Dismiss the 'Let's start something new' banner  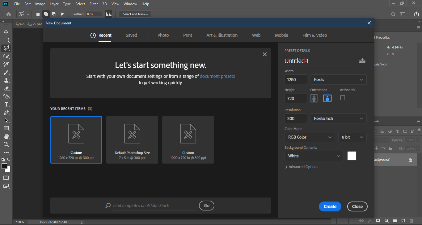[x=265, y=54]
